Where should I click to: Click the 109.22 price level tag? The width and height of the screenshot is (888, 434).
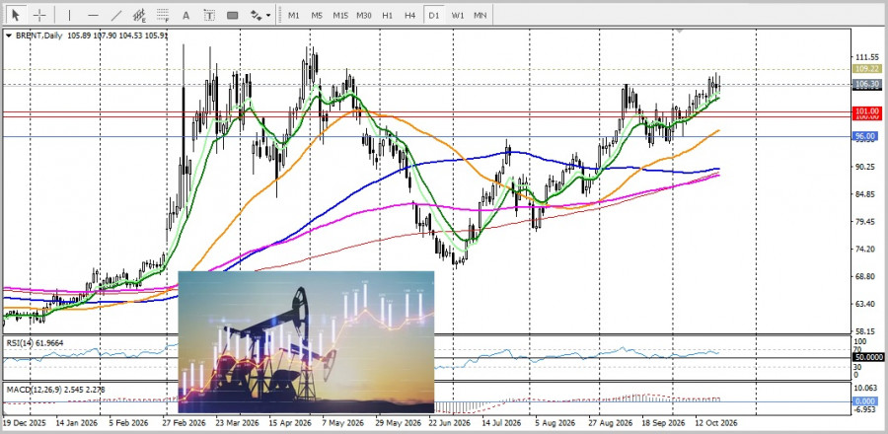[866, 69]
